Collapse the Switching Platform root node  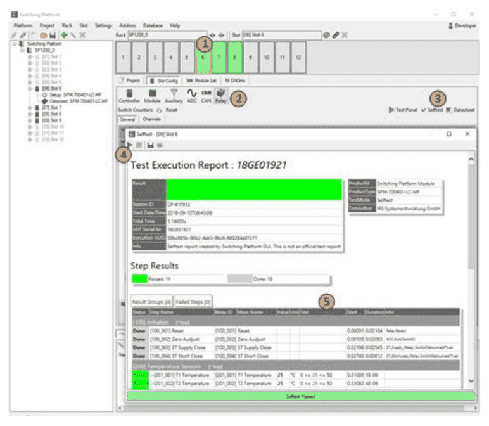[x=15, y=44]
